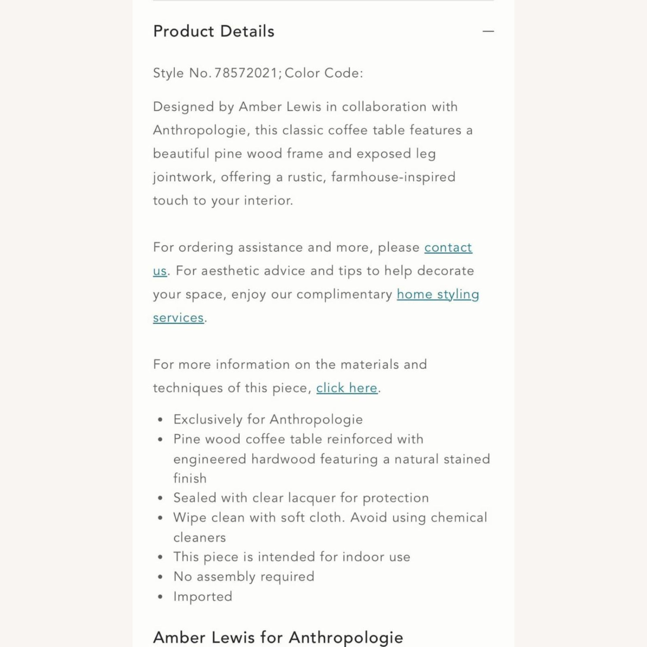647x647 pixels.
Task: Click the 'intended for indoor use' bullet item
Action: coord(292,557)
